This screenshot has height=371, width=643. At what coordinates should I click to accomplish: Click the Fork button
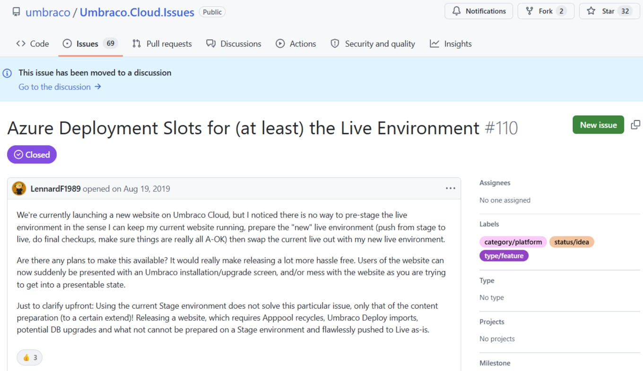(x=546, y=11)
